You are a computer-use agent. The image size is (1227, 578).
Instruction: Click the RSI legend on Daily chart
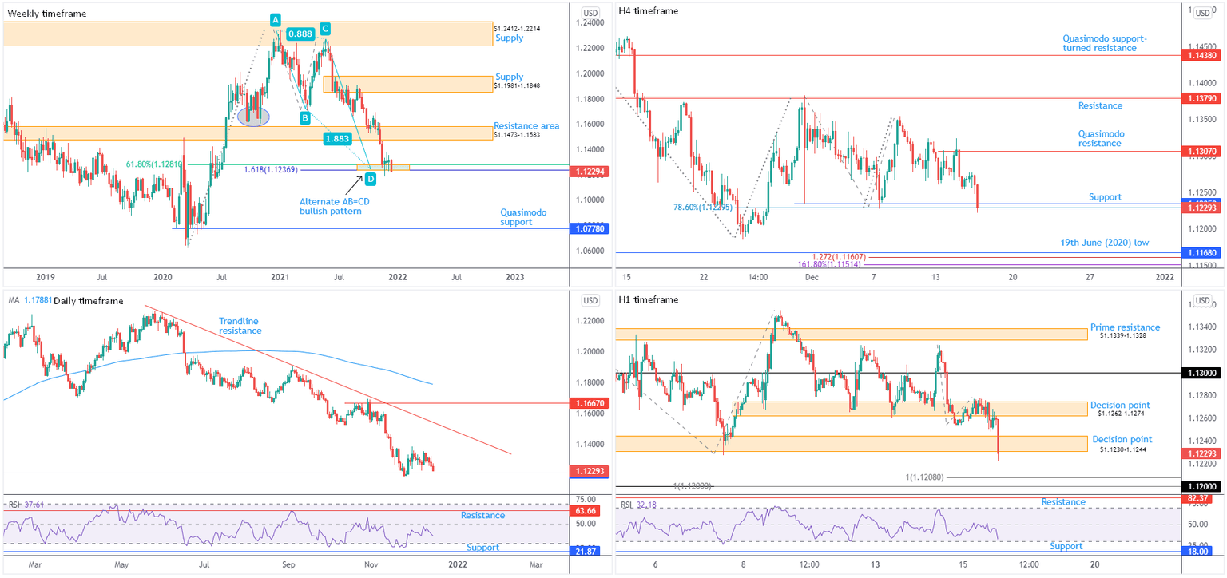click(26, 504)
